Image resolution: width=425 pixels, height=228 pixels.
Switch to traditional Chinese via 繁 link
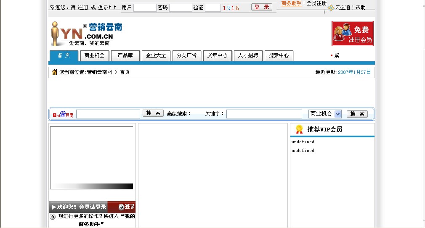(337, 55)
